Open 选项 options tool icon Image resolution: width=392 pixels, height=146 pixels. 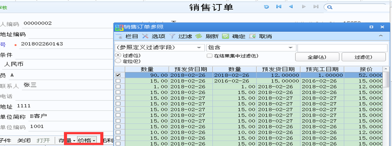(145, 36)
